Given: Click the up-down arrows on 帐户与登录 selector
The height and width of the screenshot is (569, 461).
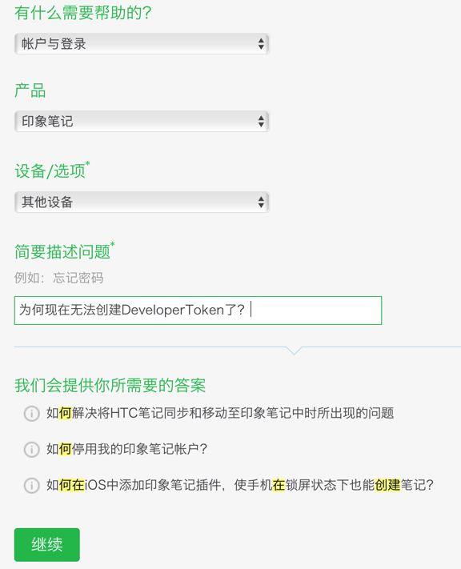Looking at the screenshot, I should [261, 44].
